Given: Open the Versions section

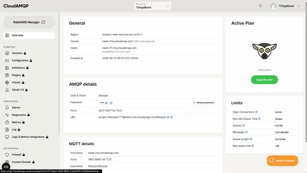Looking at the screenshot, I should (x=17, y=53).
